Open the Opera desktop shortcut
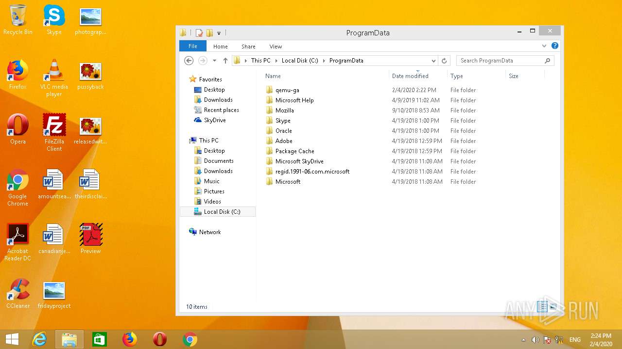Image resolution: width=622 pixels, height=349 pixels. (x=17, y=129)
